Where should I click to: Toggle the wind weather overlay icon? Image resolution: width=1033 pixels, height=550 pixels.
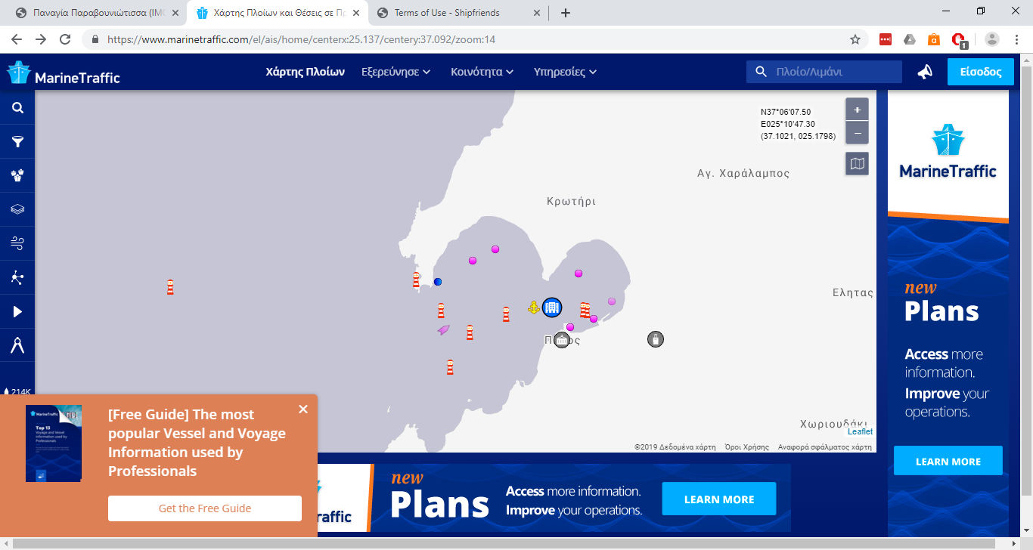pyautogui.click(x=17, y=243)
